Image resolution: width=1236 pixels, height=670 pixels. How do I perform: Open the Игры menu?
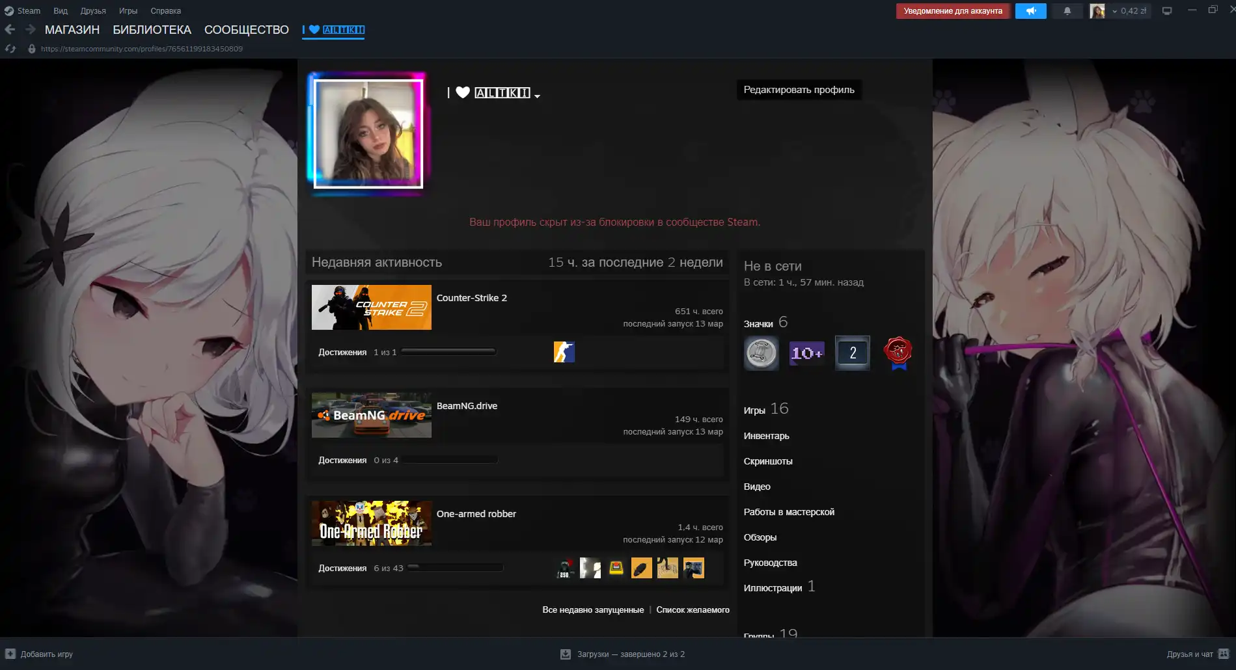point(128,11)
